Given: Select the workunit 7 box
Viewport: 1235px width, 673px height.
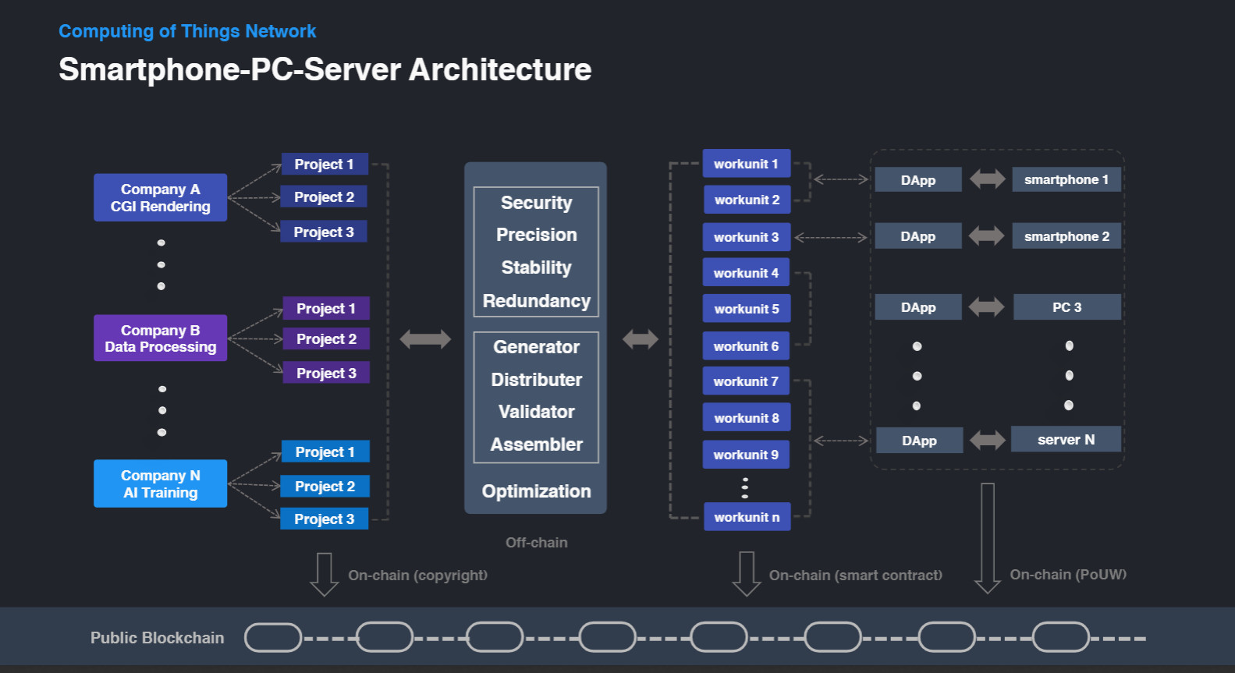Looking at the screenshot, I should pyautogui.click(x=747, y=381).
